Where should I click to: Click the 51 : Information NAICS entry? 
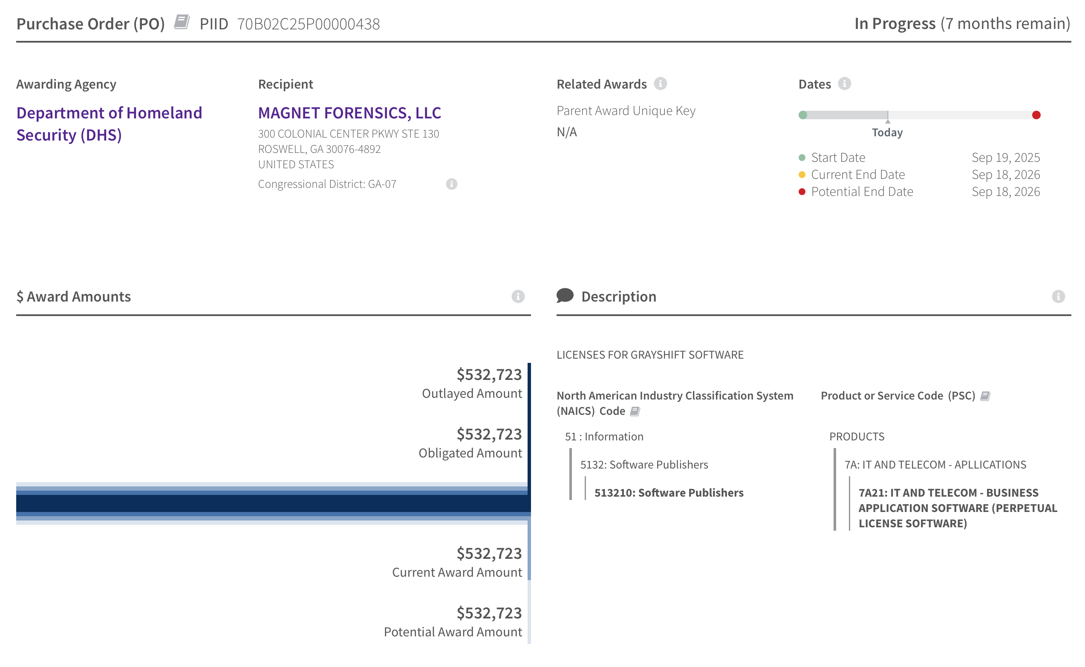point(603,437)
